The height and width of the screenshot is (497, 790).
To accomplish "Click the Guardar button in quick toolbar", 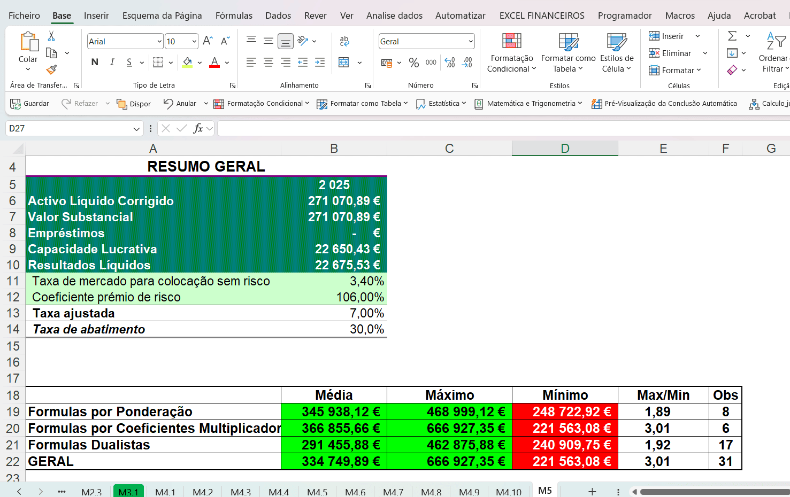I will coord(30,104).
